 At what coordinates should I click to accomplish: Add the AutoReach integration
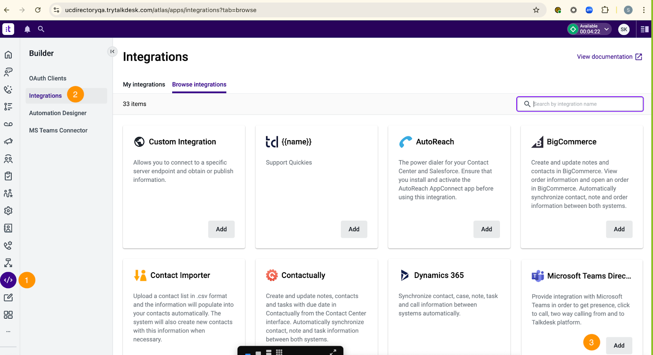tap(486, 229)
